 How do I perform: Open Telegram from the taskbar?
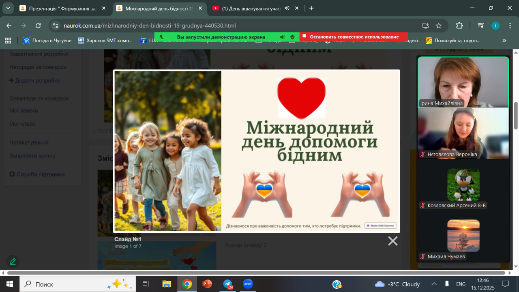tap(228, 284)
